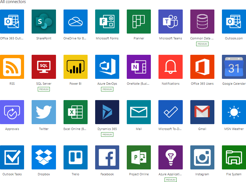Screen dimensions: 246x182
Task: Click the "Outlook Tasks" text label
Action: (12, 174)
